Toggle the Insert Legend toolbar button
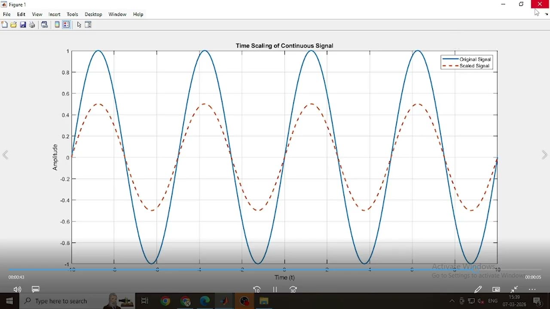Viewport: 550px width, 309px height. [66, 25]
